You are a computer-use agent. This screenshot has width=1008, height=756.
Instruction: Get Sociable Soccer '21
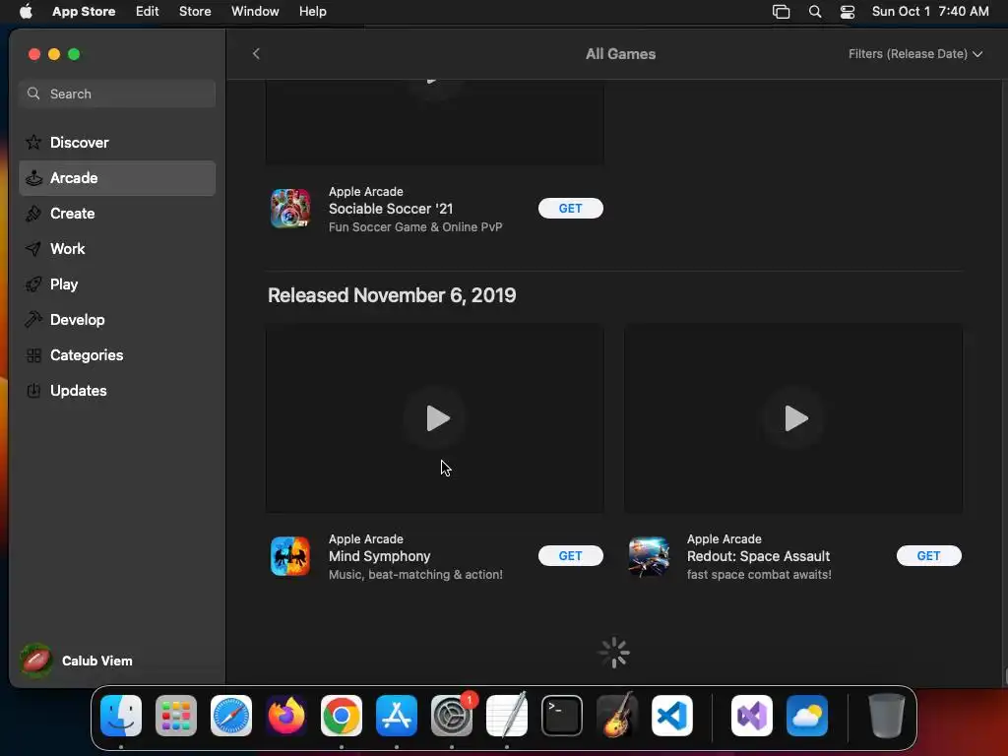[x=571, y=209]
